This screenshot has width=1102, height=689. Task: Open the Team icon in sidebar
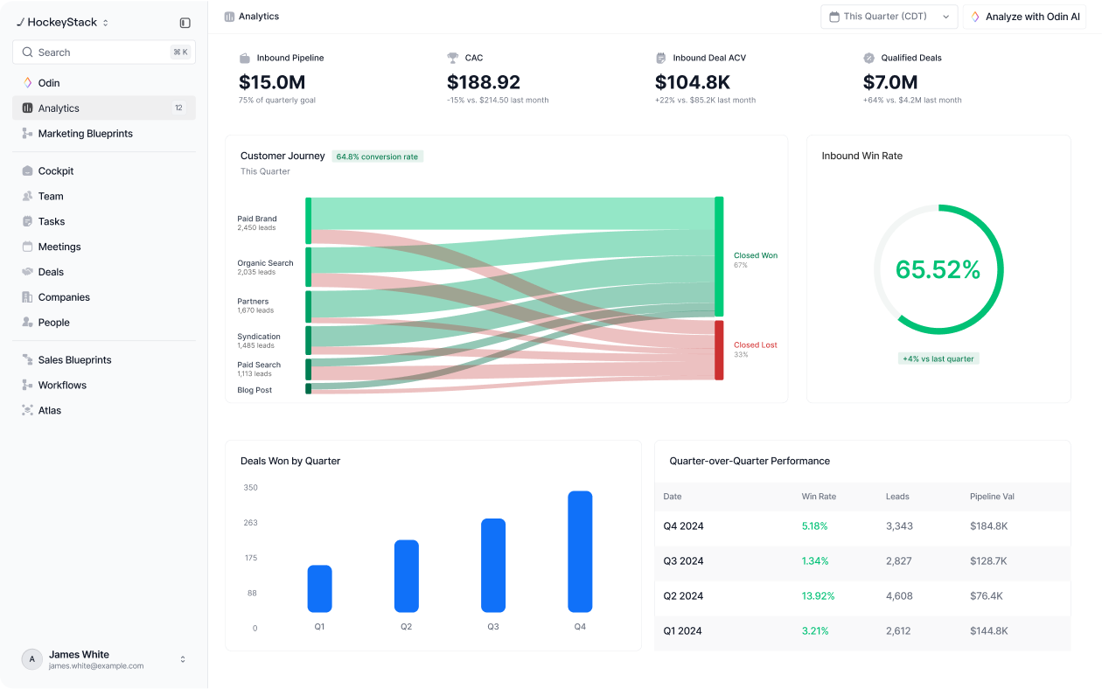pos(28,197)
